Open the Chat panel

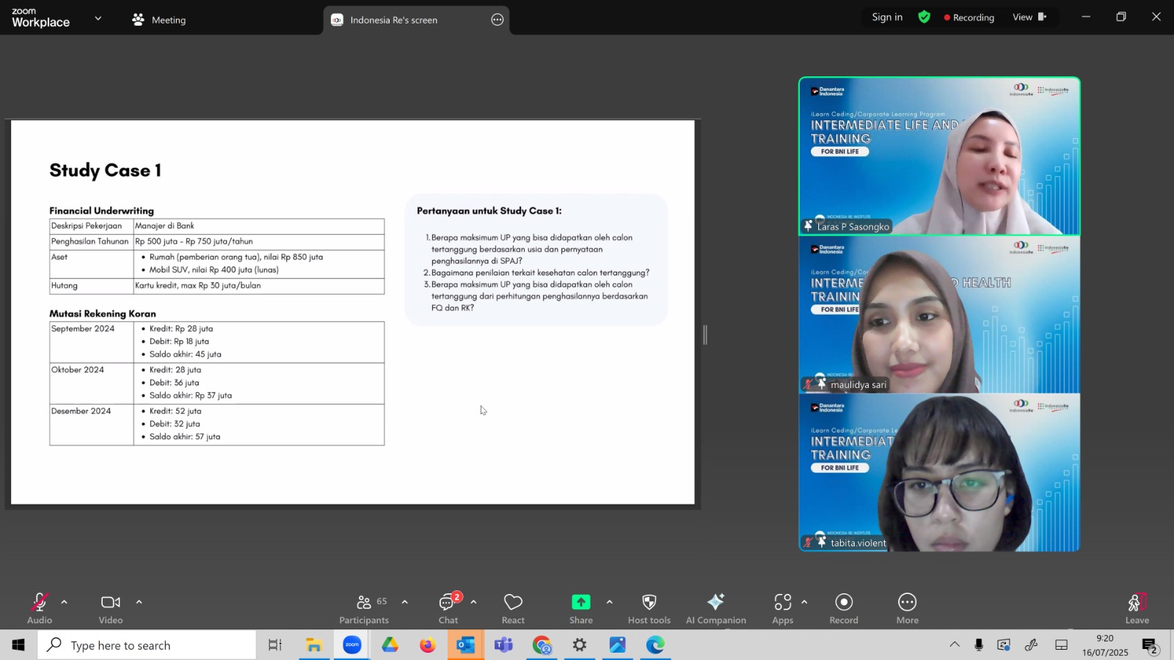pos(448,608)
